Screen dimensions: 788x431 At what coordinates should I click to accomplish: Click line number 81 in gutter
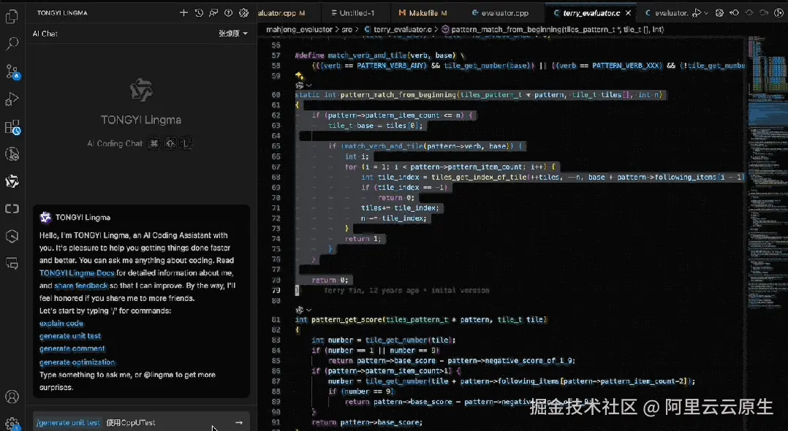(x=276, y=319)
